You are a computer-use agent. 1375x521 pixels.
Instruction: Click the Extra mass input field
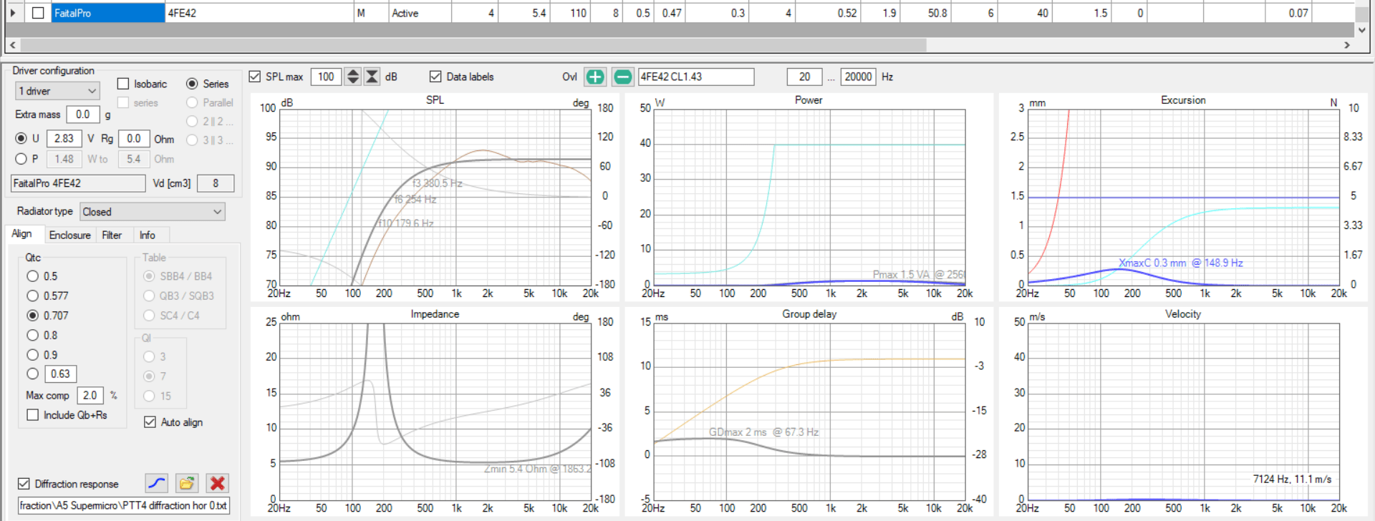pos(83,115)
